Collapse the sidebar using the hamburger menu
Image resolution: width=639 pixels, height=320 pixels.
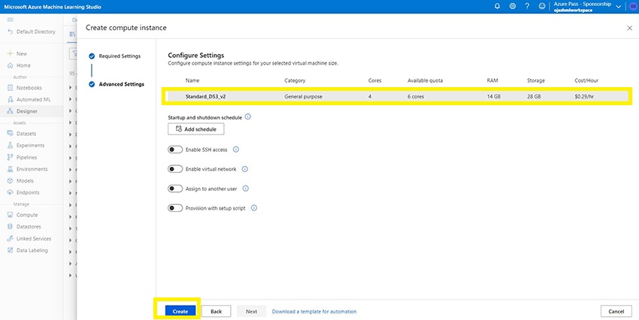10,19
